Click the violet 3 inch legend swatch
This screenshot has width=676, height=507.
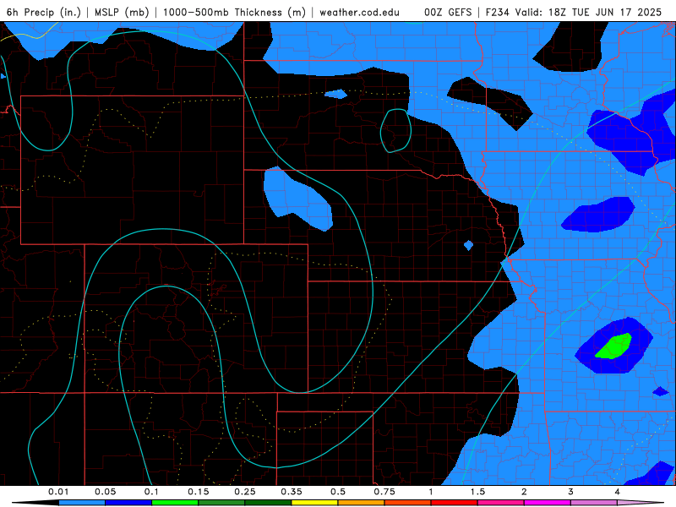tap(594, 503)
